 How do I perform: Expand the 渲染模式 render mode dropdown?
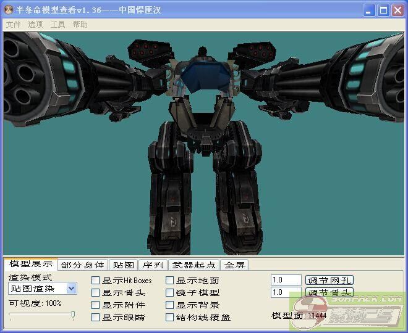click(x=71, y=289)
